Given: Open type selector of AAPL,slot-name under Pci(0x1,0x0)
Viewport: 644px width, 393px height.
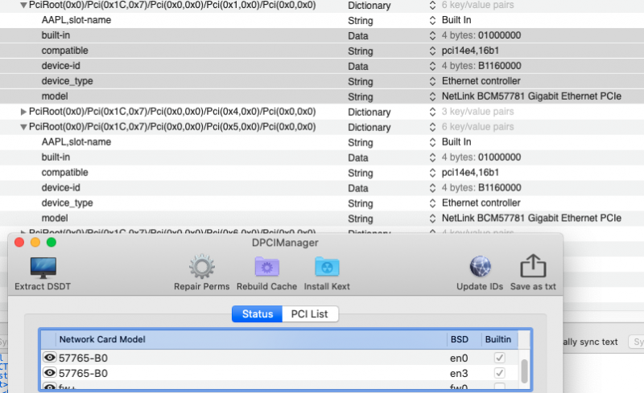Looking at the screenshot, I should (x=432, y=20).
